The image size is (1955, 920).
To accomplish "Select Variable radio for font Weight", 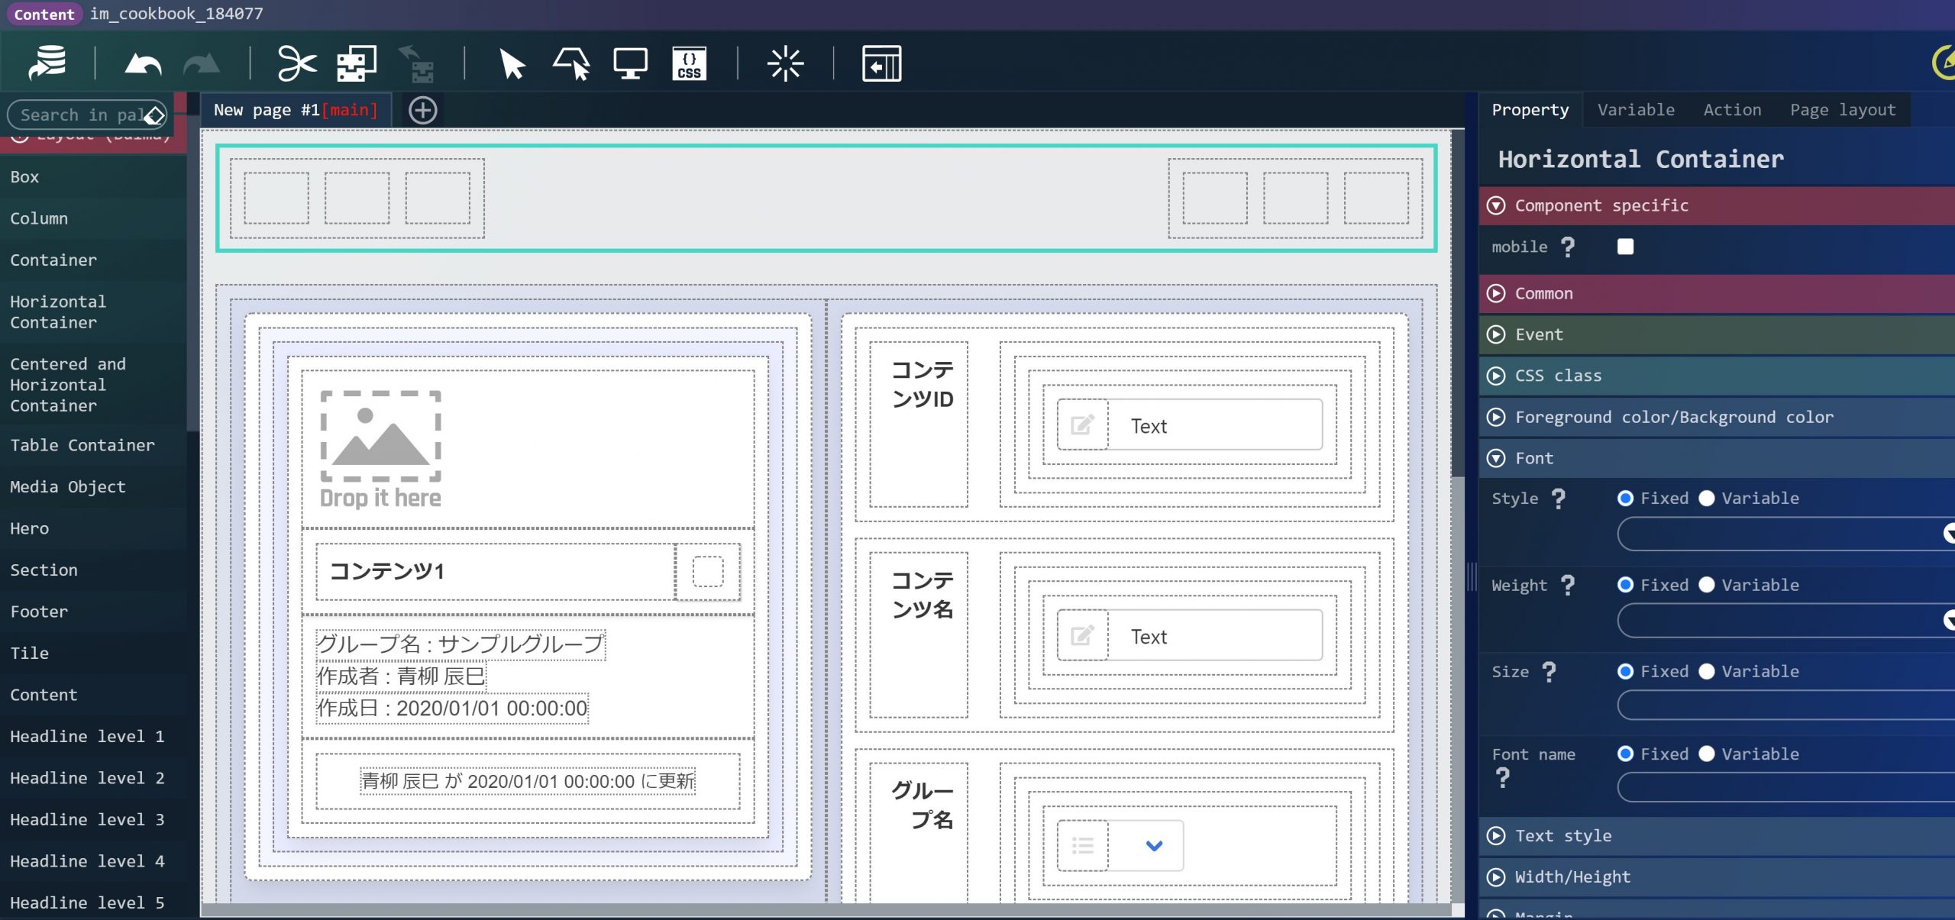I will (1707, 585).
